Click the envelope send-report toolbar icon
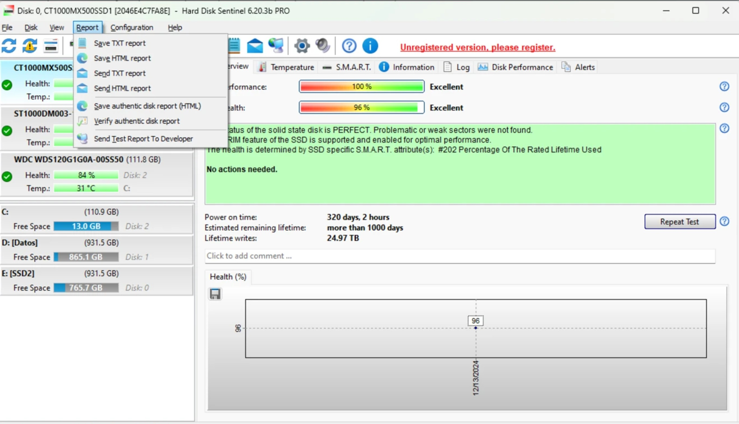This screenshot has height=424, width=739. [255, 46]
